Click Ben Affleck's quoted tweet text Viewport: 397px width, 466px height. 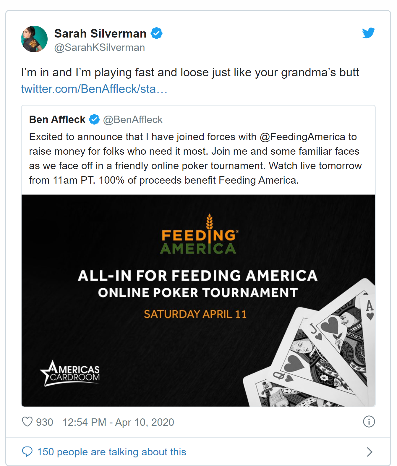tap(195, 158)
